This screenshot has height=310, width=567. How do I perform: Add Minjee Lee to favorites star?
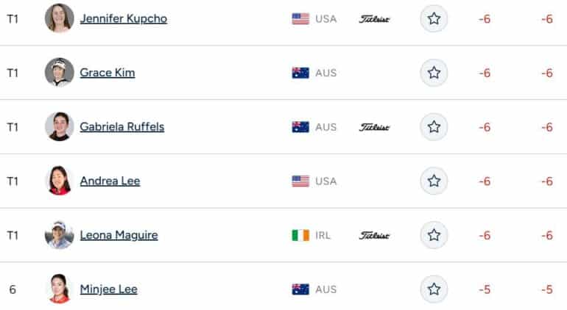(x=434, y=289)
